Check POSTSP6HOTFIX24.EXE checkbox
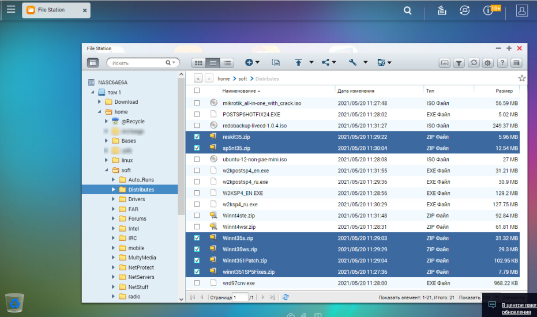The height and width of the screenshot is (317, 537). 197,114
